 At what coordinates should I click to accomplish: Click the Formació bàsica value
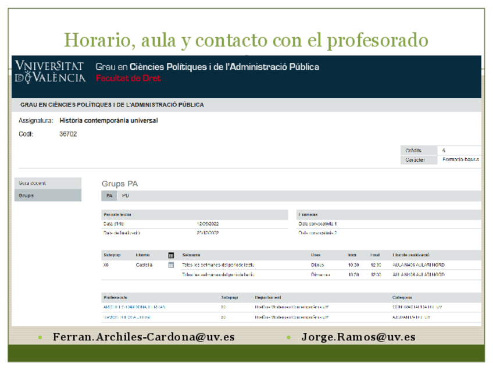pos(460,159)
